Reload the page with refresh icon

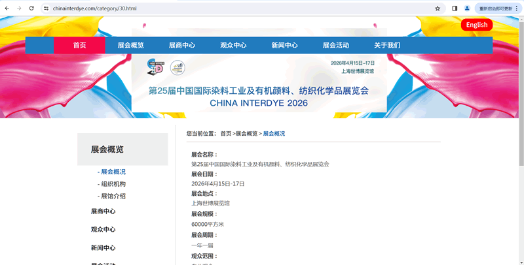pyautogui.click(x=31, y=8)
